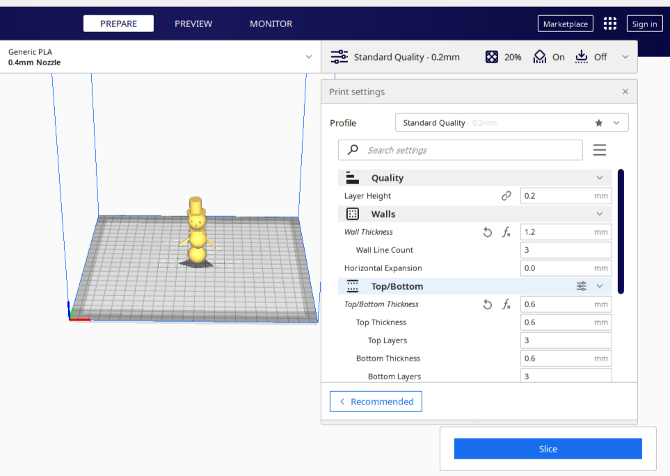Click the support On icon
This screenshot has height=476, width=670.
[x=540, y=57]
